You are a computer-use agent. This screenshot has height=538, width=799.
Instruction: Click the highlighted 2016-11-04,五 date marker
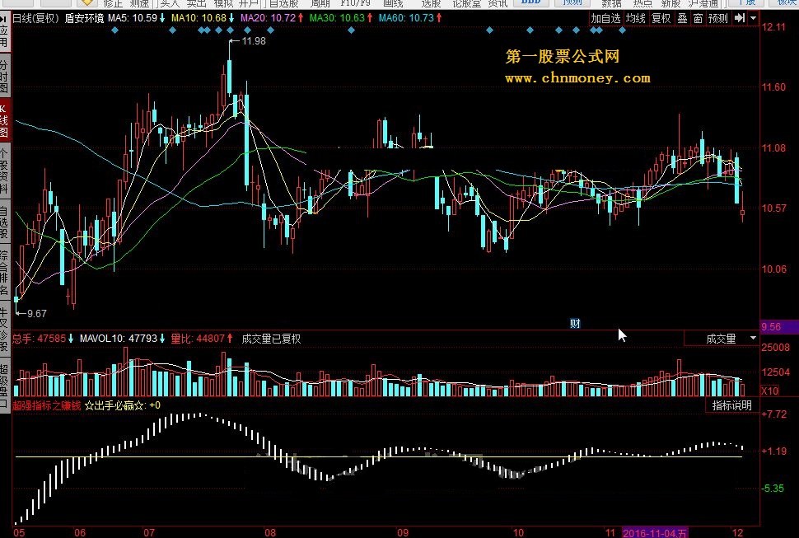pos(655,533)
